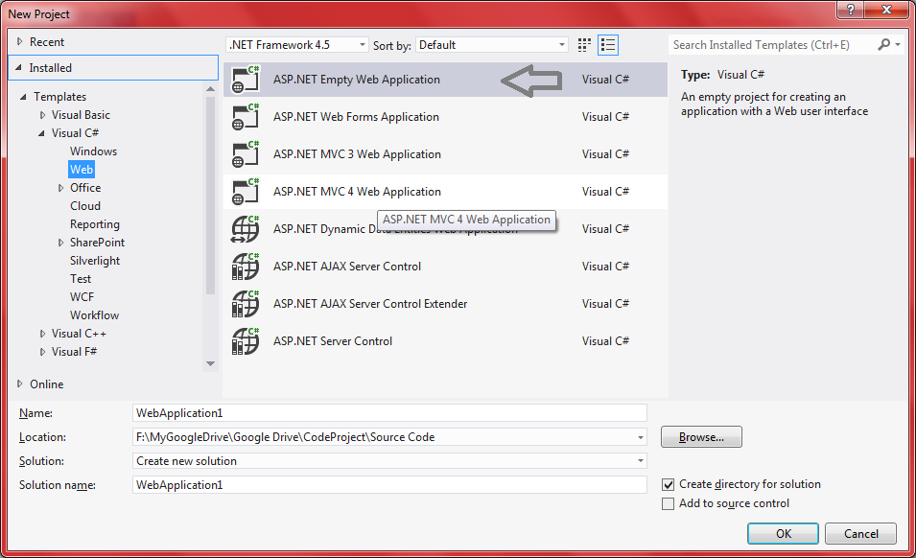916x558 pixels.
Task: Click the ASP.NET Server Control icon
Action: (246, 341)
